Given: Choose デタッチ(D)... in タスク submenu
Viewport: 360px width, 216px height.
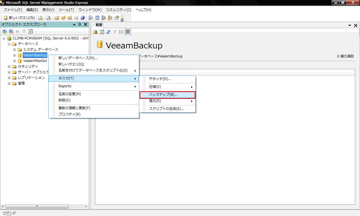Looking at the screenshot, I should pyautogui.click(x=168, y=79).
